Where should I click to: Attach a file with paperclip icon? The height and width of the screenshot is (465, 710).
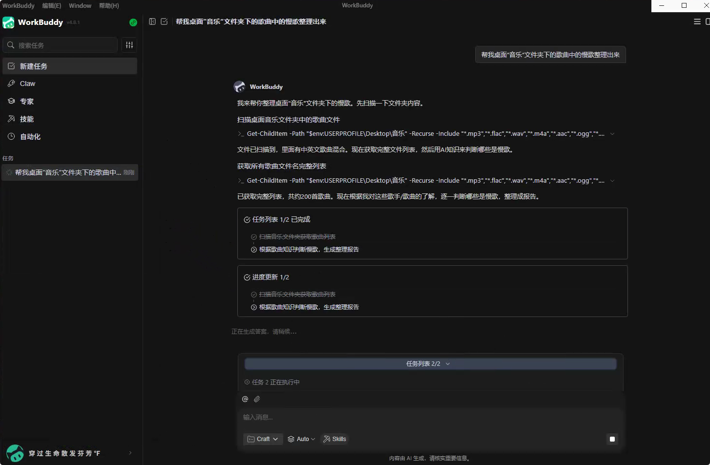click(257, 399)
